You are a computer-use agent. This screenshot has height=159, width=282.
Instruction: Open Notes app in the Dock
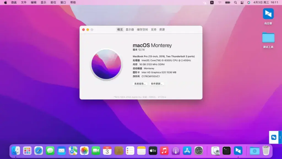(141, 150)
